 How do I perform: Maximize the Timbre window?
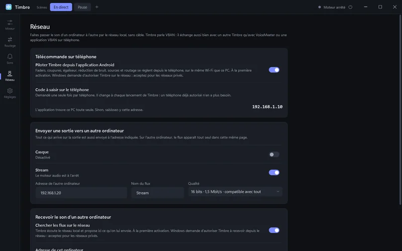tap(380, 7)
